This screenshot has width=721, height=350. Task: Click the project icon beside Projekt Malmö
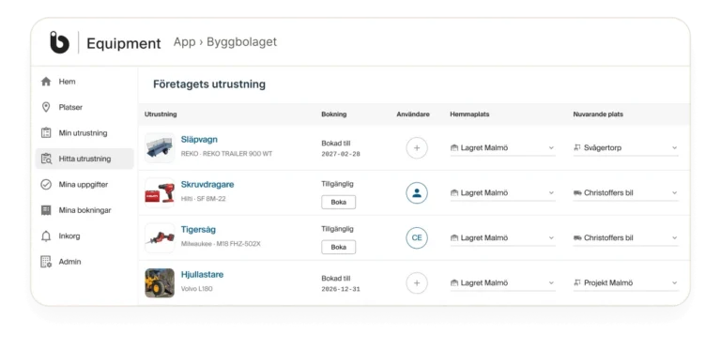(577, 283)
